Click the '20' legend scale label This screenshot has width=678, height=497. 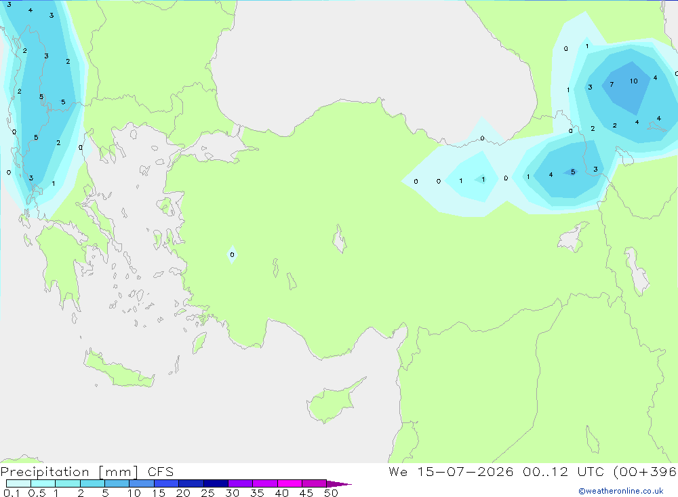pos(183,493)
